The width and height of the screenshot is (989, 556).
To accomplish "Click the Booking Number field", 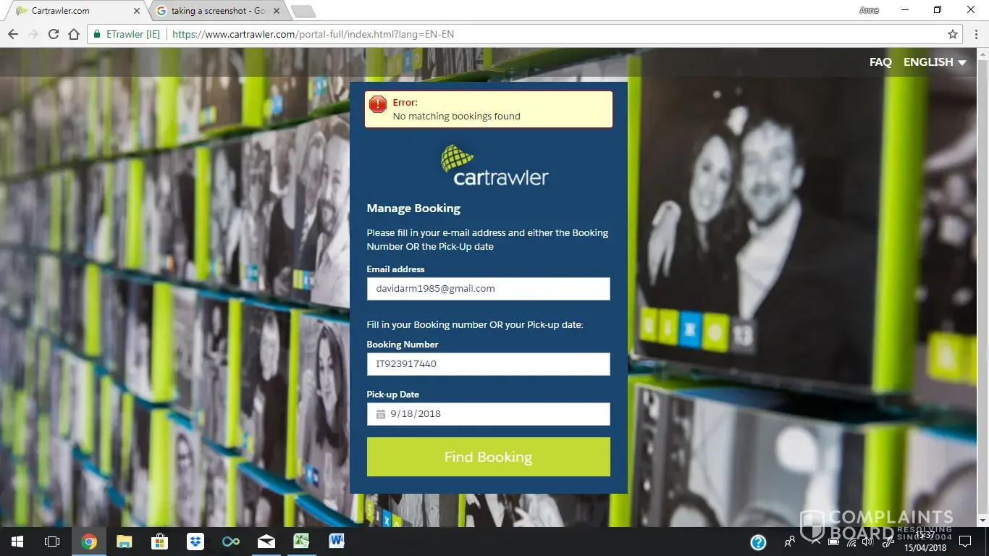I will 488,364.
